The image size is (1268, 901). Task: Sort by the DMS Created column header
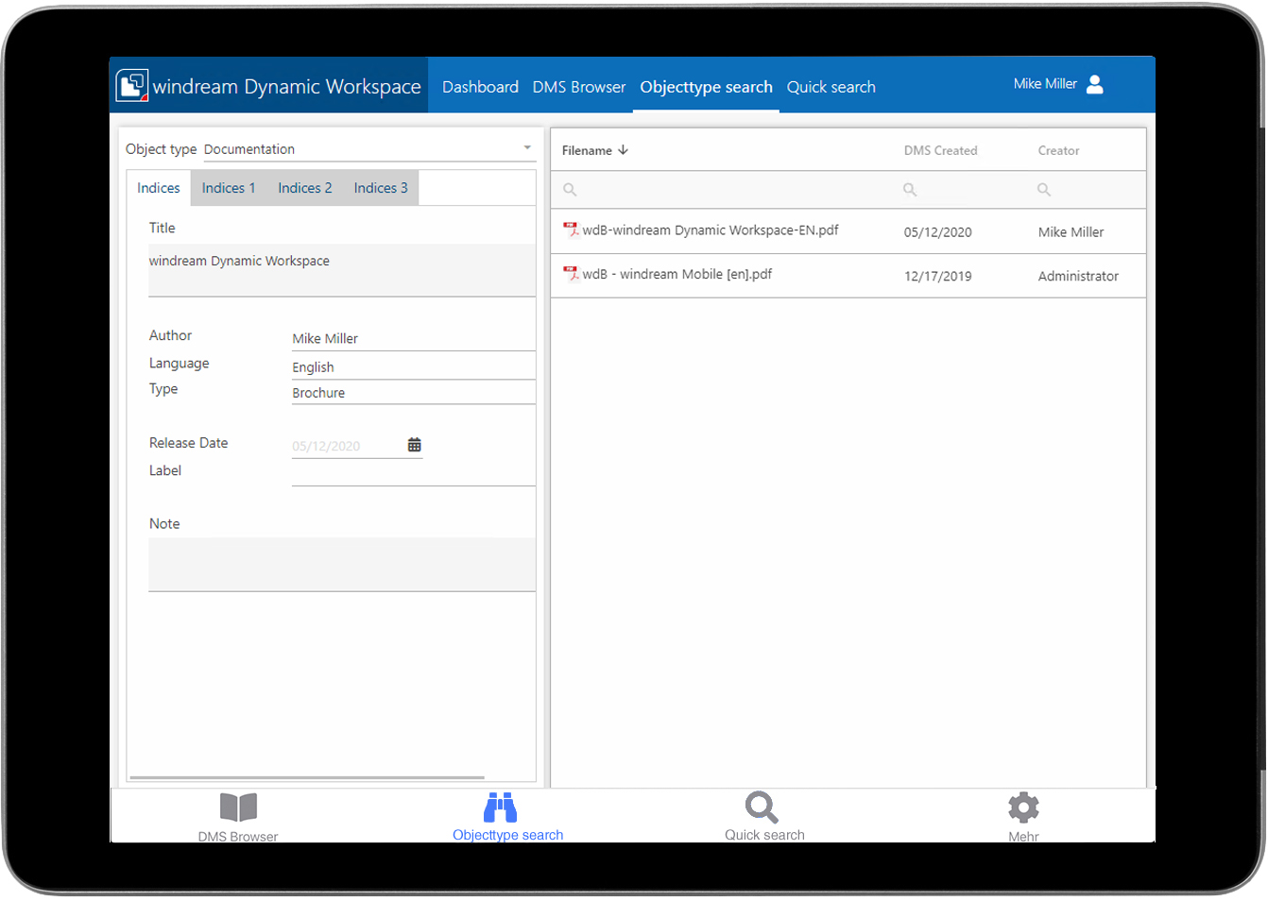tap(940, 150)
